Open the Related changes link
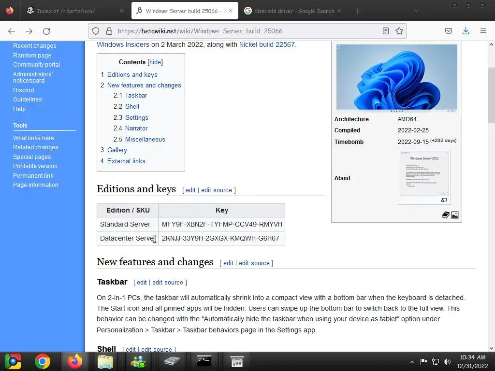 click(36, 147)
